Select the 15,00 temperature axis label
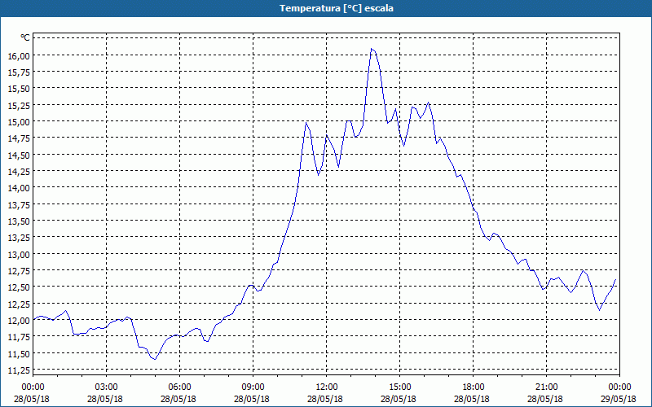Image resolution: width=652 pixels, height=407 pixels. click(19, 122)
